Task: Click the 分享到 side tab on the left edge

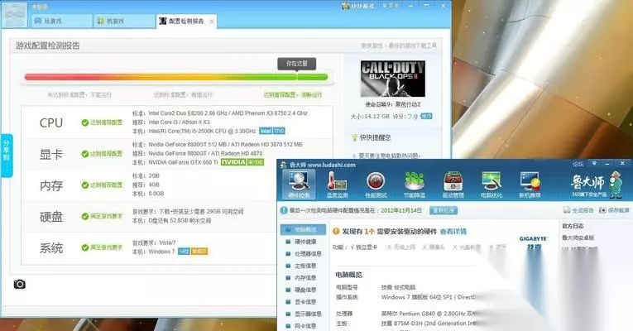Action: pyautogui.click(x=7, y=156)
